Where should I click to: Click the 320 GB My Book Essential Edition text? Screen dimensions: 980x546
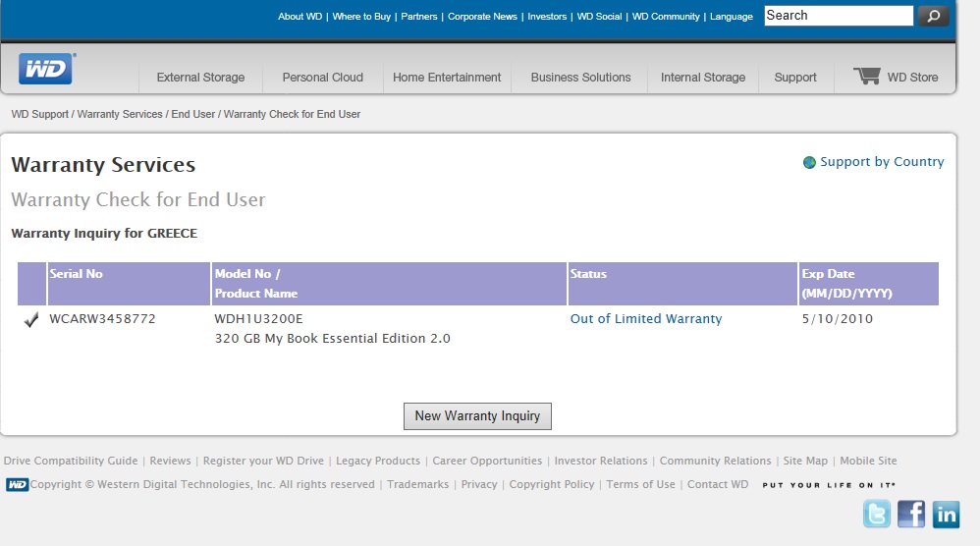click(333, 339)
